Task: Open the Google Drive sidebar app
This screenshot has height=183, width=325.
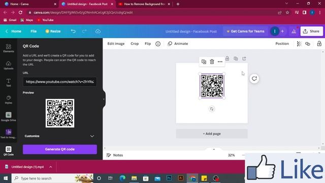Action: tap(9, 116)
